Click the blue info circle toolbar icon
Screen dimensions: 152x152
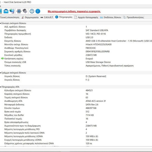[x=38, y=11]
